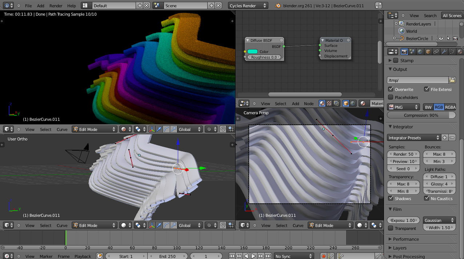Enable the Placeholders checkbox
This screenshot has height=259, width=464.
pos(391,97)
